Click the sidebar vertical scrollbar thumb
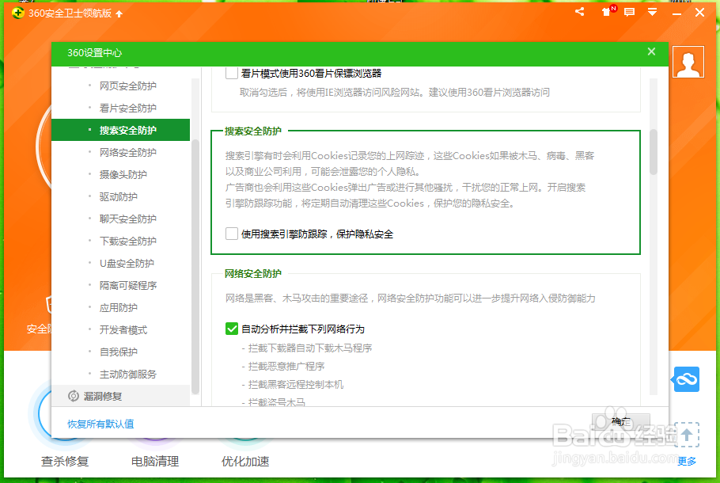The image size is (720, 483). 195,267
